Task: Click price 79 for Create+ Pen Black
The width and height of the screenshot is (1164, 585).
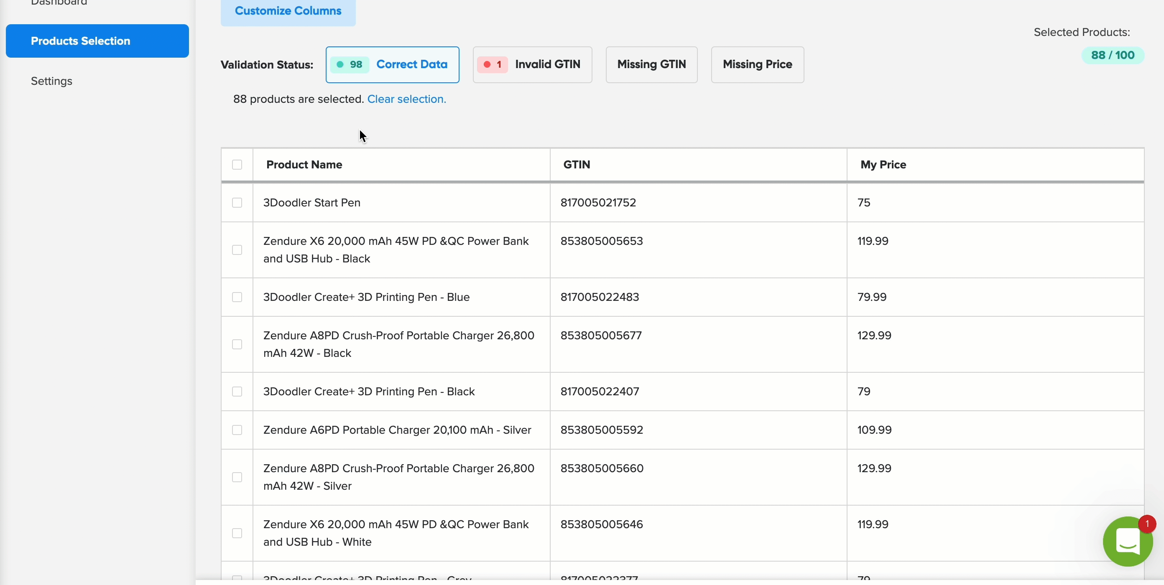Action: 863,391
